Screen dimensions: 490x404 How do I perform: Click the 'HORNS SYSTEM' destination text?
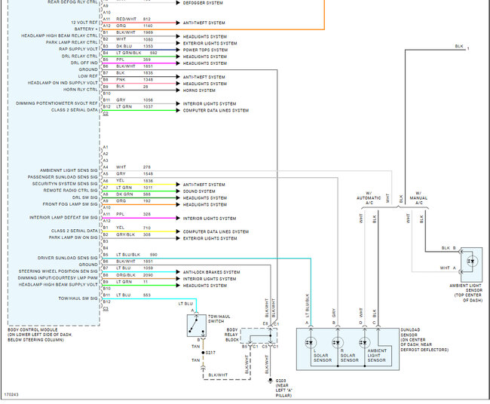(199, 90)
